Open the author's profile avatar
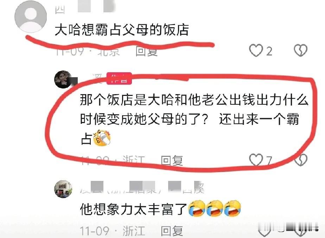The image size is (325, 238). coord(63,80)
